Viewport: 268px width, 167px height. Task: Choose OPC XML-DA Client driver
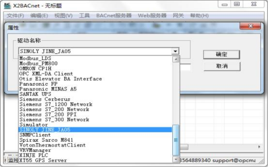coord(95,74)
